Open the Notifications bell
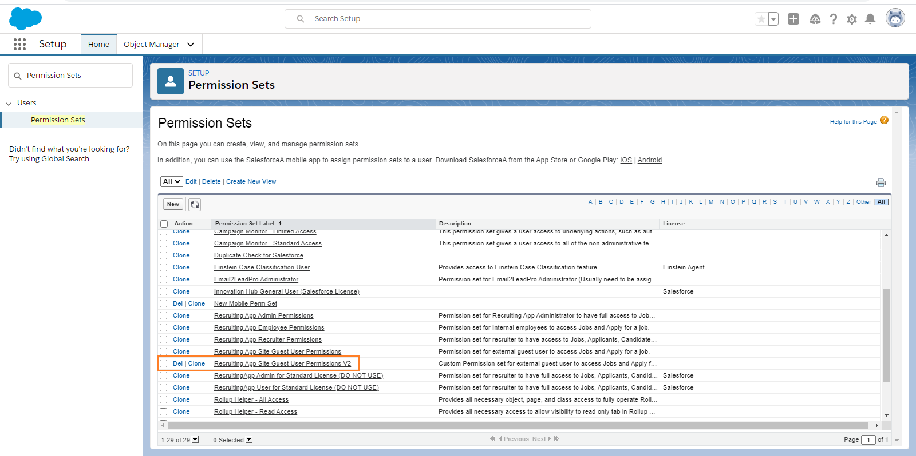Screen dimensions: 916x456 point(870,19)
